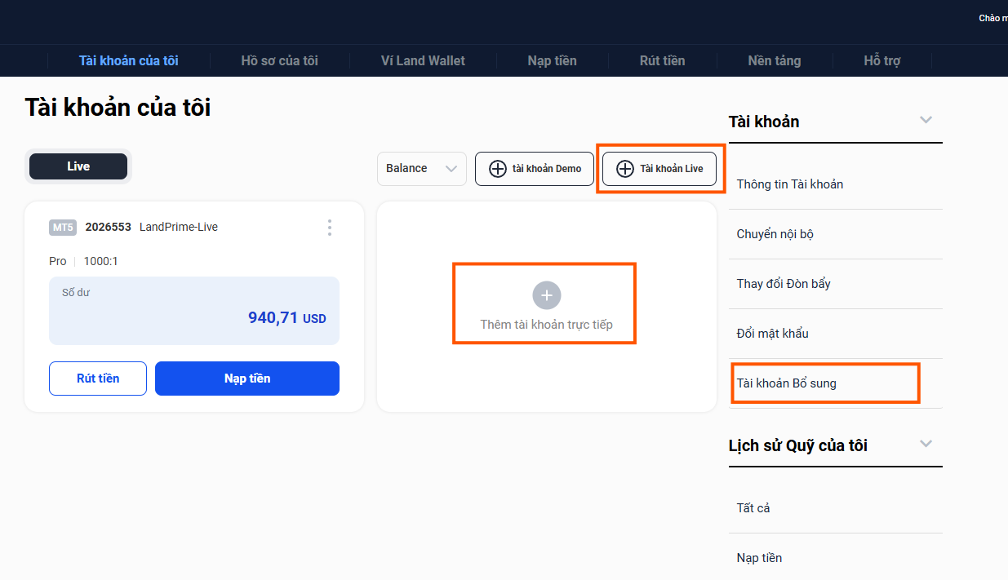
Task: Click the MT5 badge on the account card
Action: click(x=63, y=228)
